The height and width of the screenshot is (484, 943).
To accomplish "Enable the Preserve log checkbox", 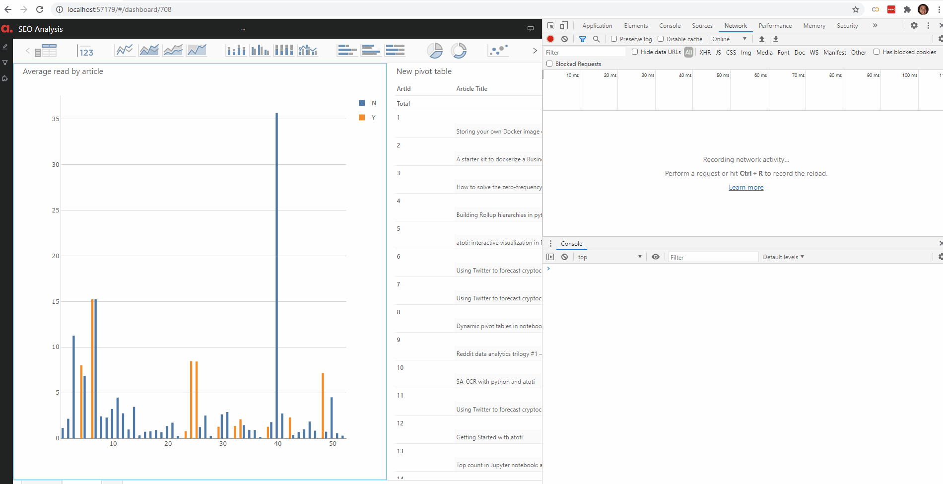I will [614, 39].
